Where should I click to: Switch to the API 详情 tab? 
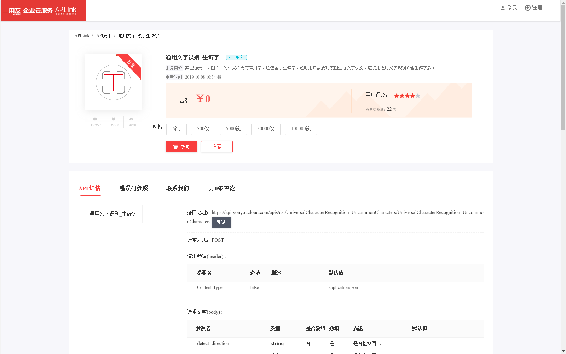coord(90,188)
